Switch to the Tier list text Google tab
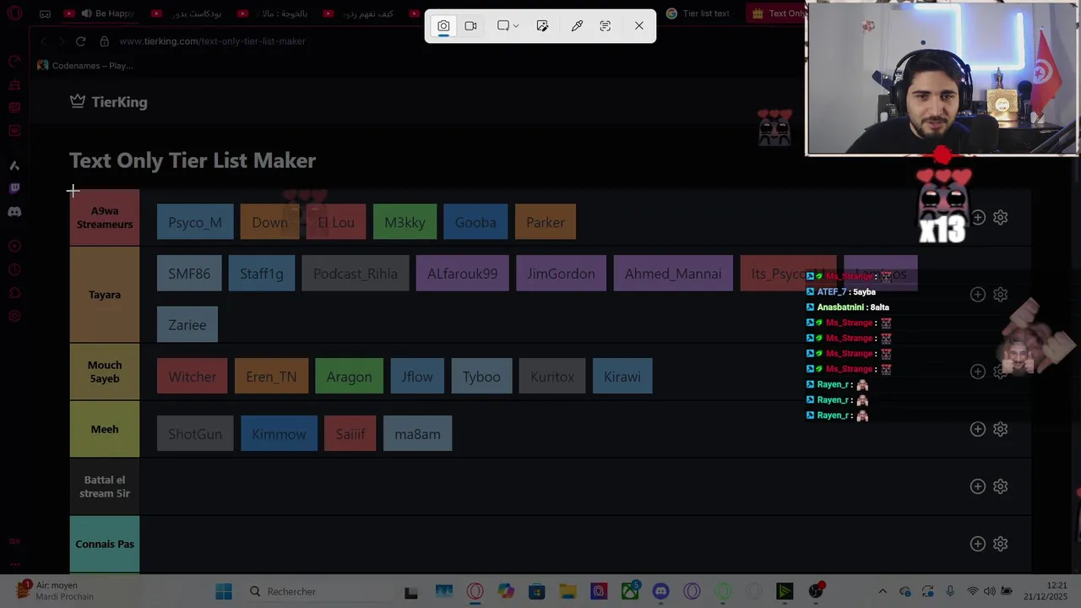 (698, 14)
